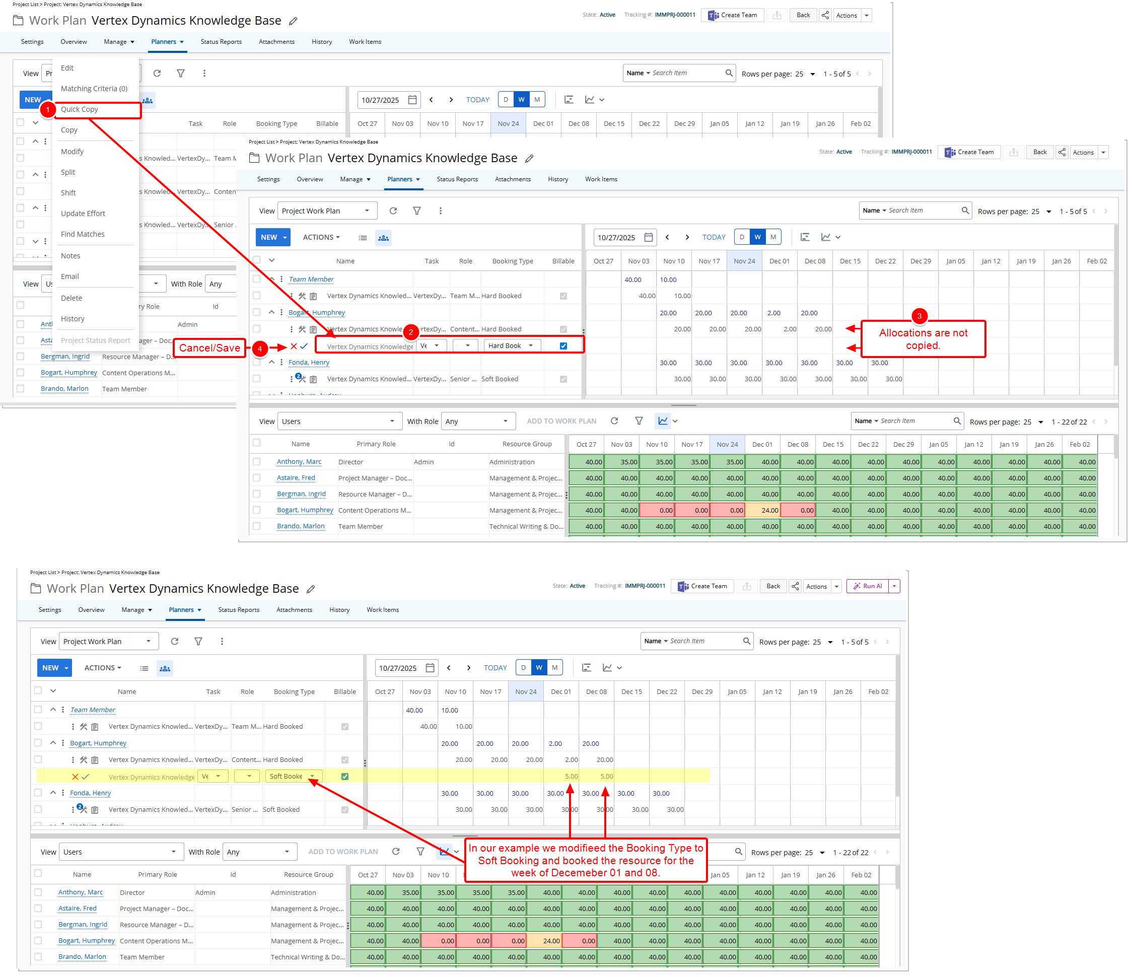This screenshot has height=977, width=1133.
Task: Click the refresh icon beside Project Work Plan view
Action: point(174,641)
